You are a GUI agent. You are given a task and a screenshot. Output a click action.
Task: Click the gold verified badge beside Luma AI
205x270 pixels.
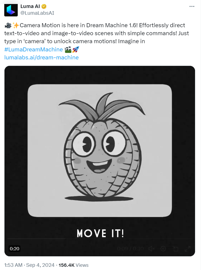44,6
